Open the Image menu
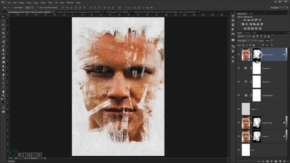 (21, 3)
